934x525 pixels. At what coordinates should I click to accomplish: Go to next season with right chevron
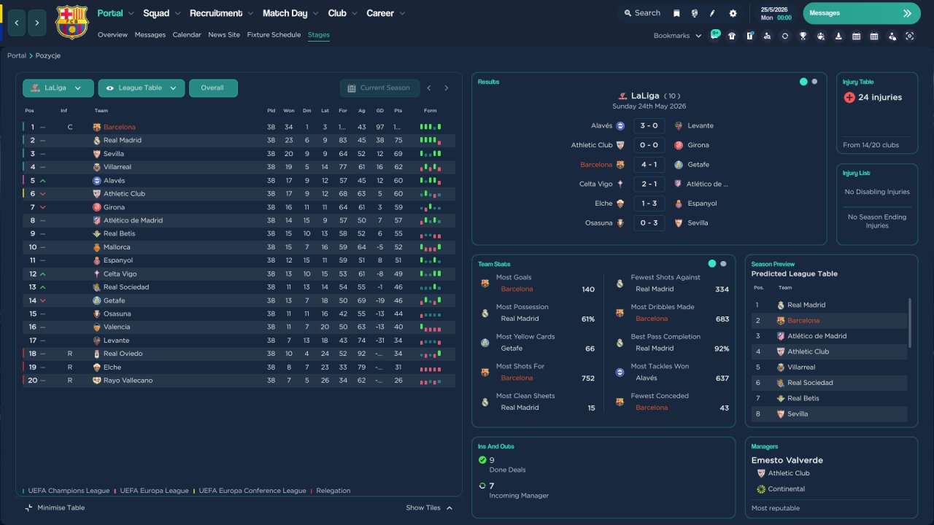447,88
